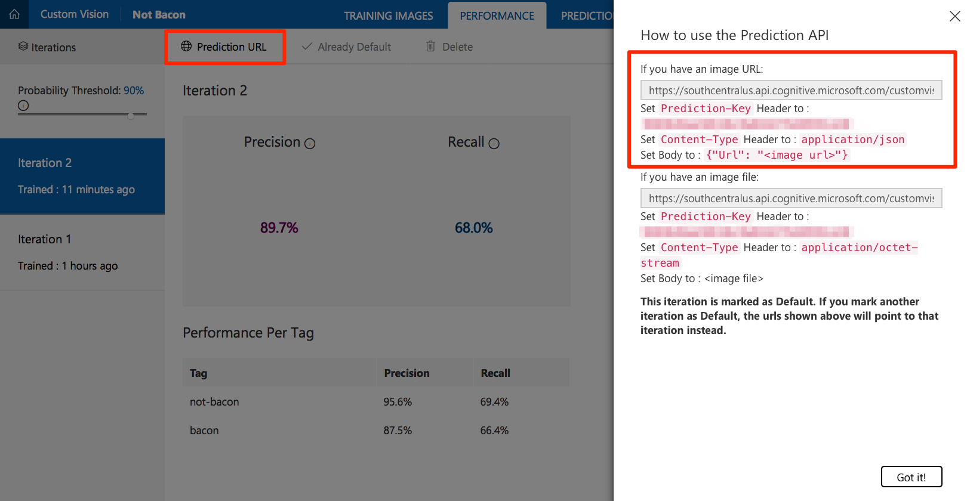
Task: Click bacon precision 87.5% cell
Action: pyautogui.click(x=398, y=431)
